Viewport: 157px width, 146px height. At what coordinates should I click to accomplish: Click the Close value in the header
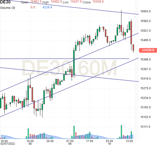click(x=98, y=2)
